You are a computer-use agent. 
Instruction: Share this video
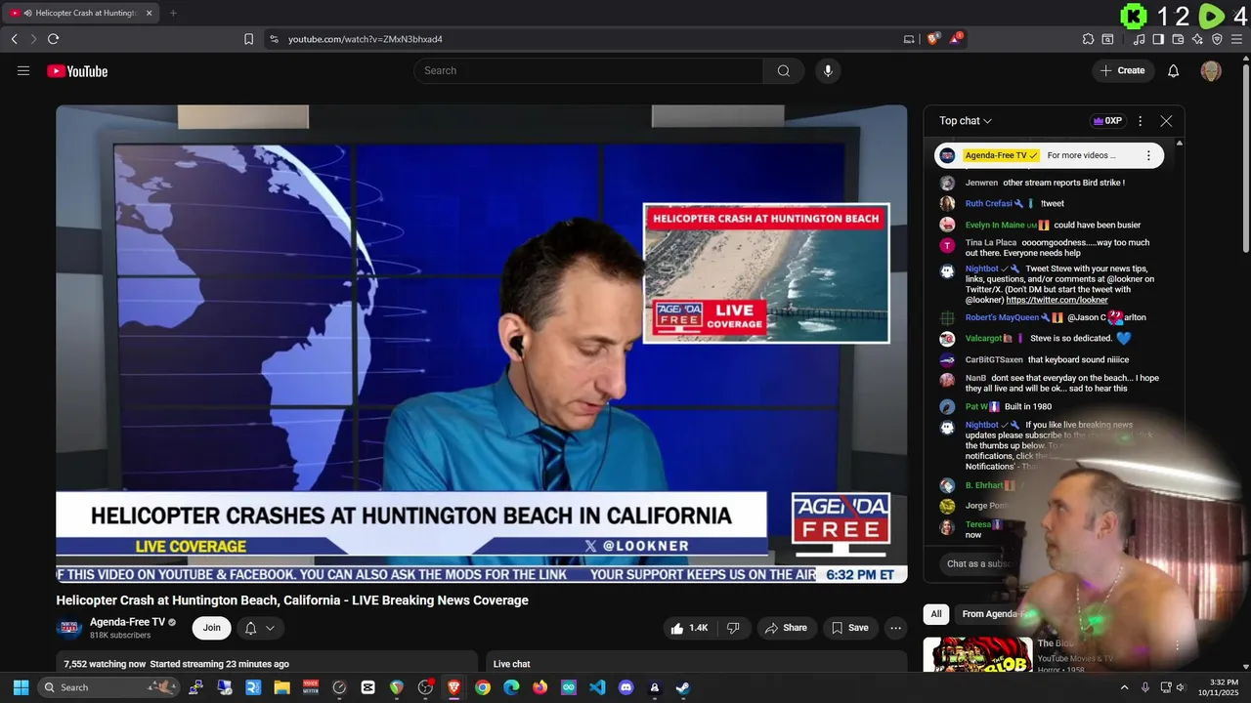pyautogui.click(x=787, y=628)
